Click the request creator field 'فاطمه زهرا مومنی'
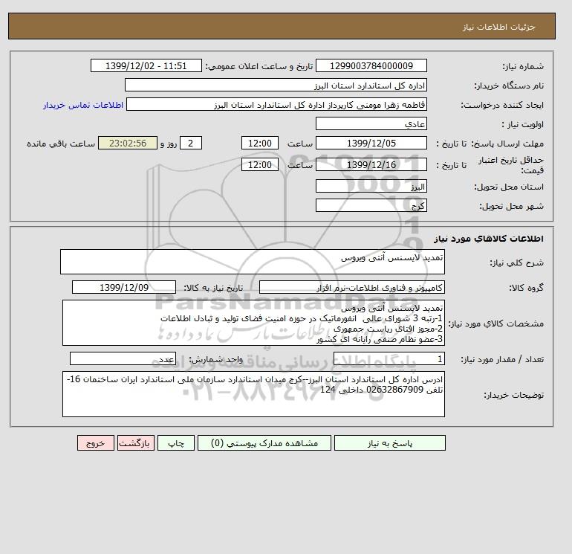 pyautogui.click(x=276, y=104)
